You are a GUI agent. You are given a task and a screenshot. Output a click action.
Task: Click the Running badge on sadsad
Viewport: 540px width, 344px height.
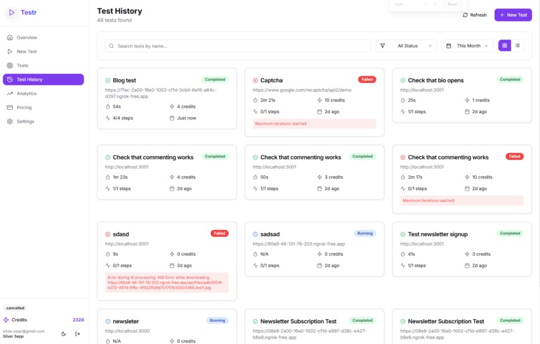pos(365,233)
